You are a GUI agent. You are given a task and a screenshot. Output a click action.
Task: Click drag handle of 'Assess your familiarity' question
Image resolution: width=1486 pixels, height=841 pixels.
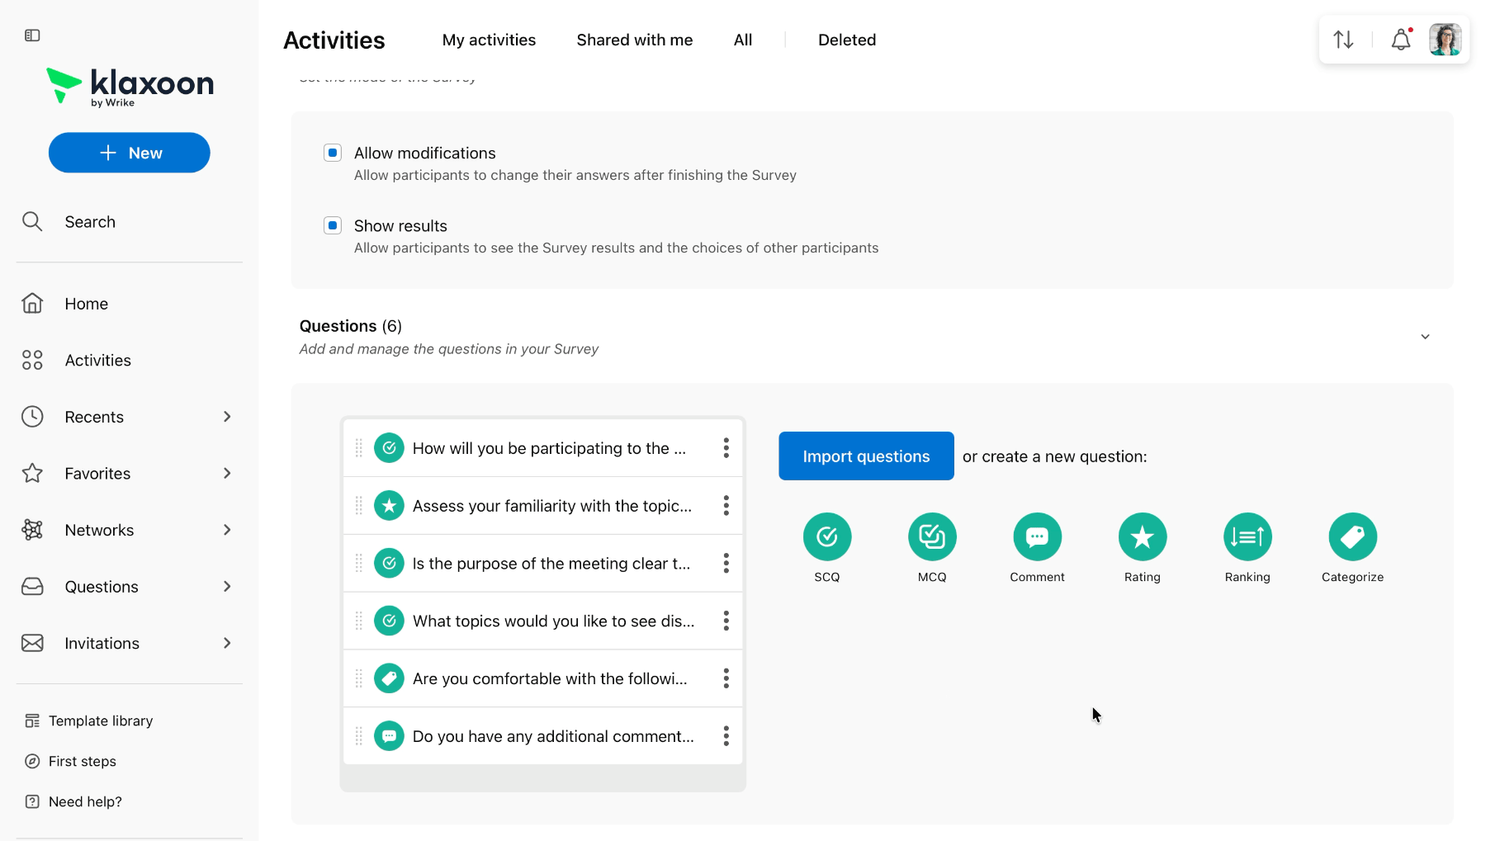coord(359,506)
